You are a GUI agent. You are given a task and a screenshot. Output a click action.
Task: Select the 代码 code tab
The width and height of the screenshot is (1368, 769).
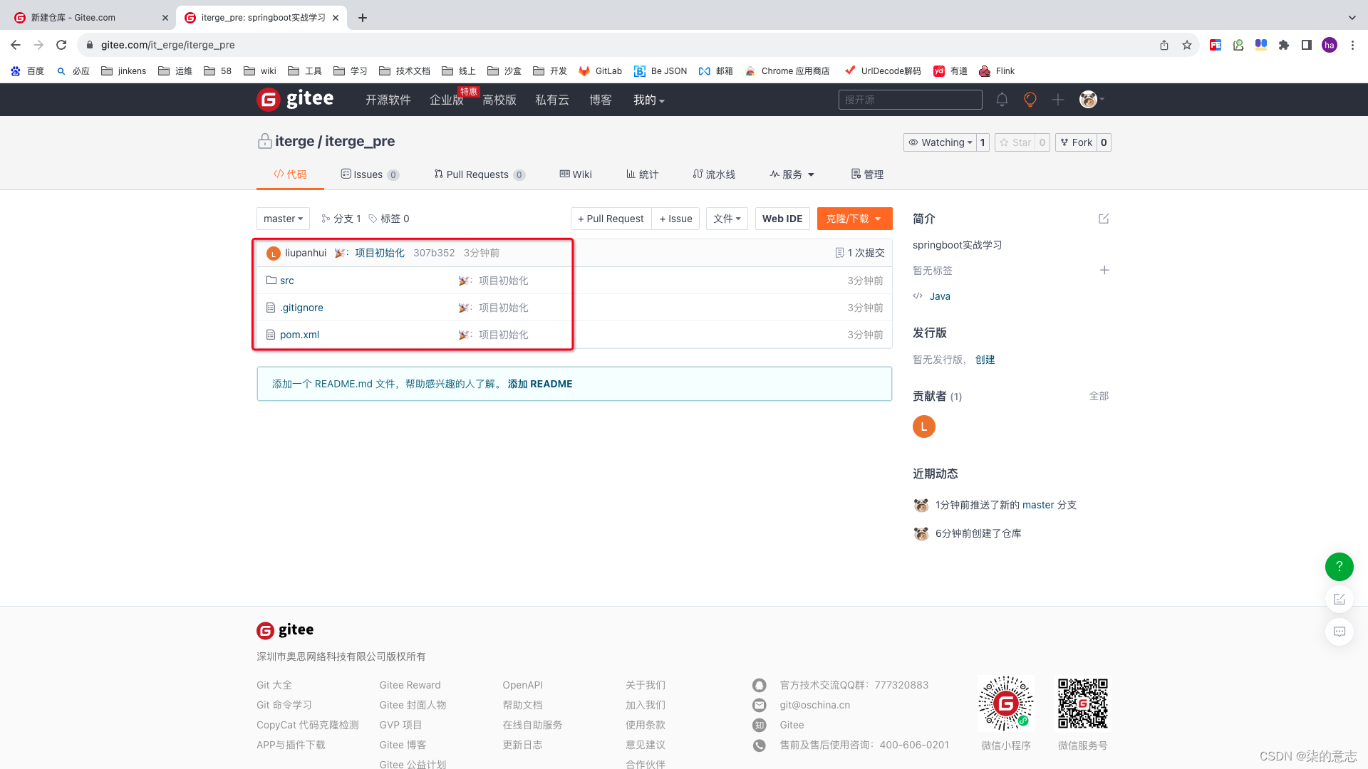290,174
